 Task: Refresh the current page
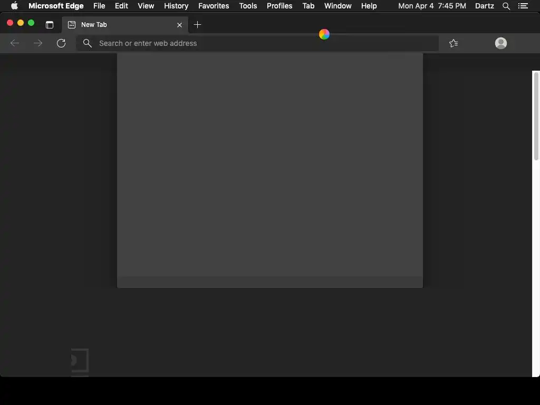click(x=61, y=43)
